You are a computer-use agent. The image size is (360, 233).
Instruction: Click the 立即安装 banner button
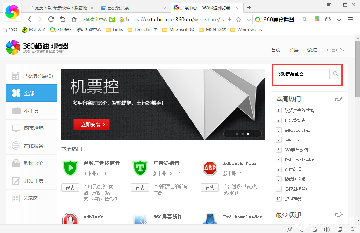[x=91, y=125]
